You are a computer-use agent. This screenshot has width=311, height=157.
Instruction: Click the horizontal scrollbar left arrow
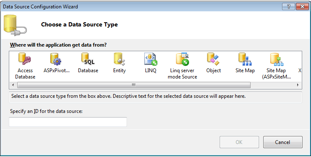click(13, 85)
